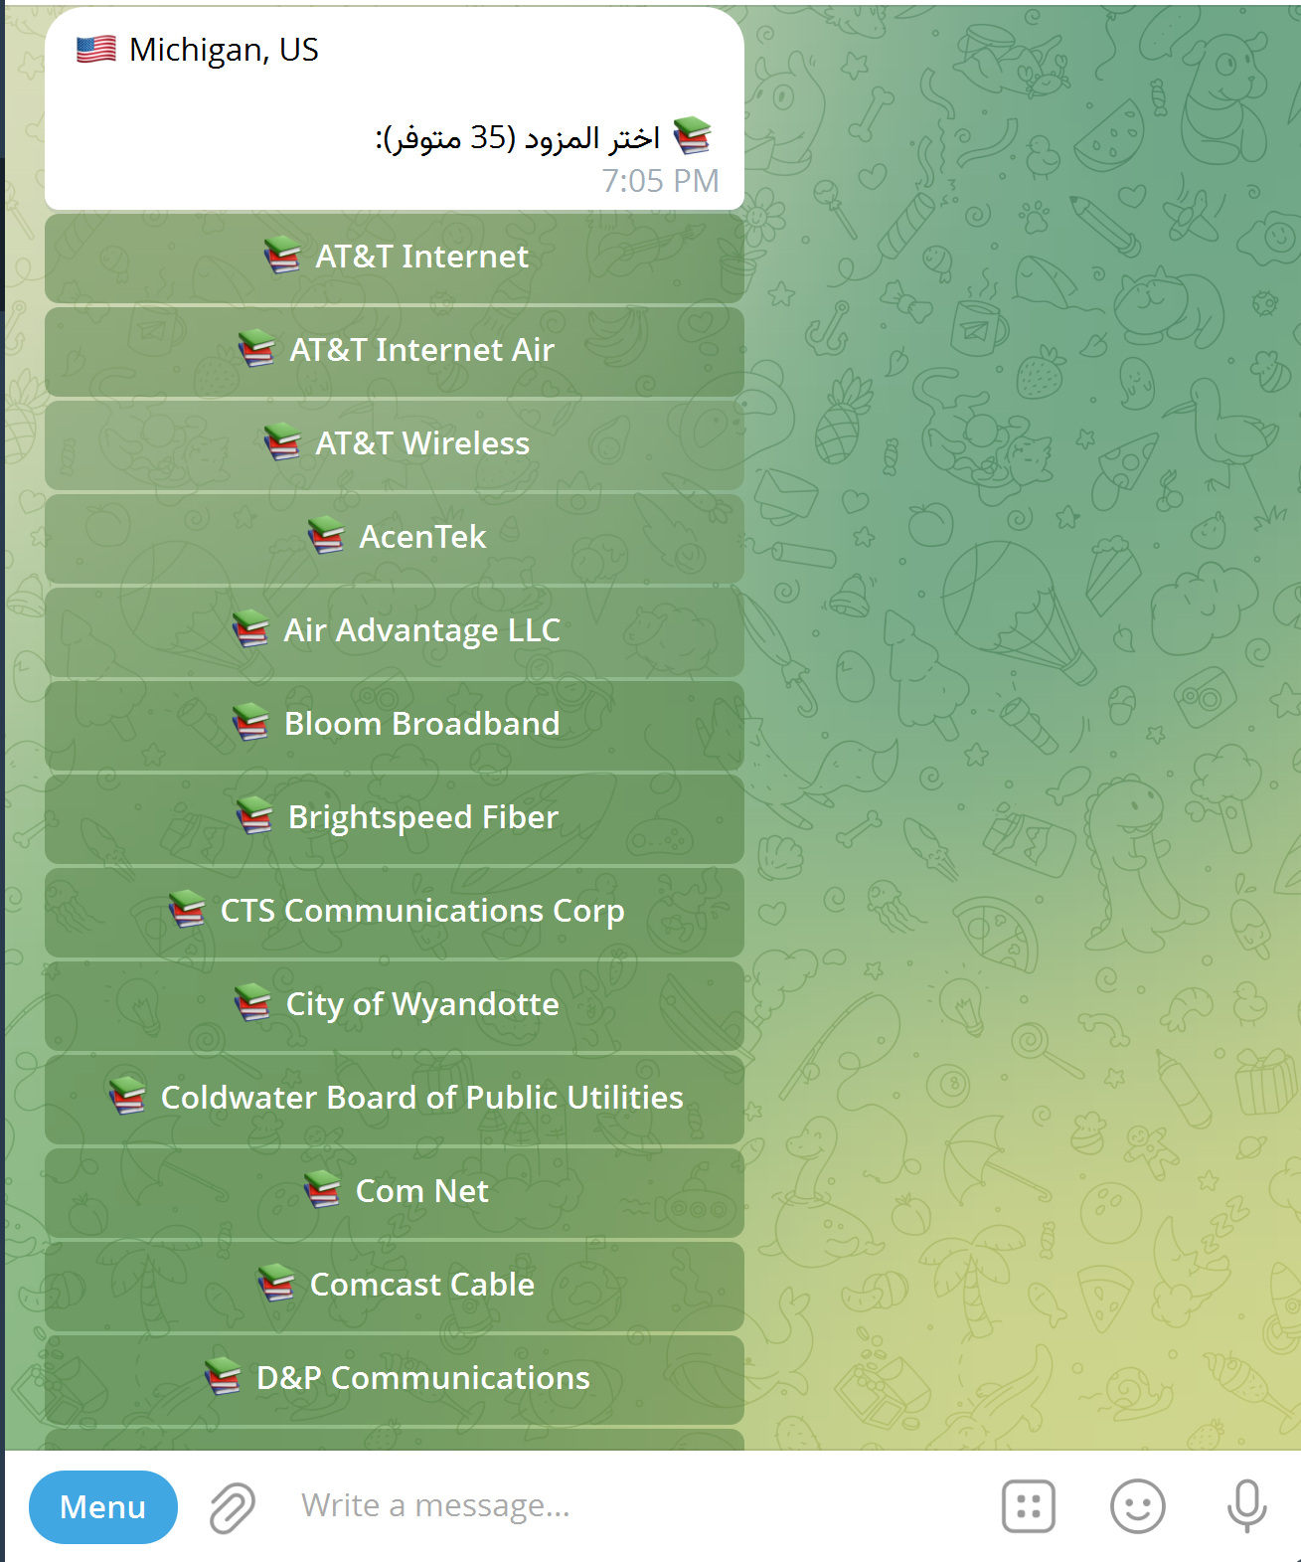Select the Bloom Broadband provider

coord(395,725)
